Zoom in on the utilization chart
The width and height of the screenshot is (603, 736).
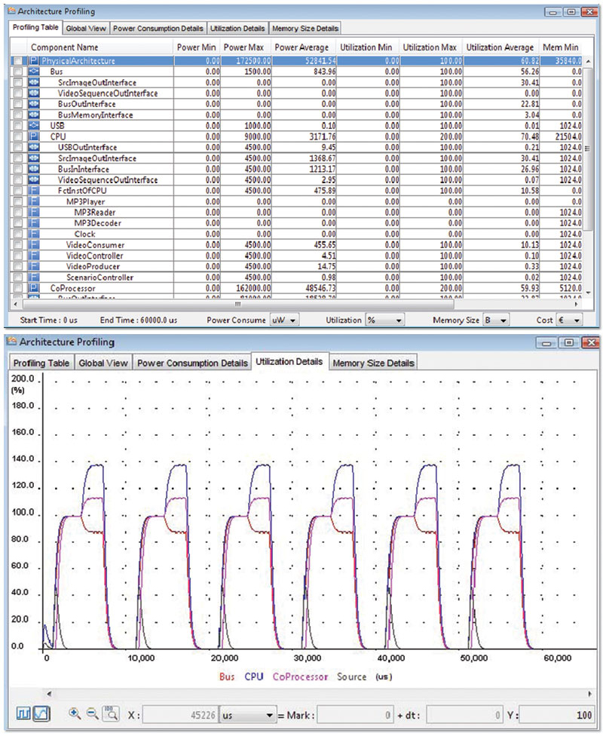point(75,713)
